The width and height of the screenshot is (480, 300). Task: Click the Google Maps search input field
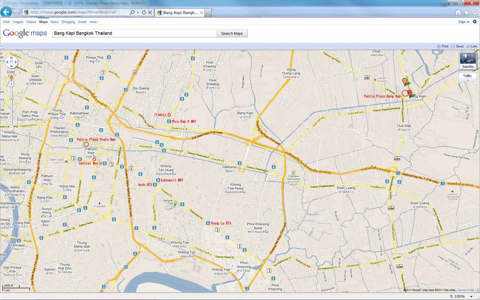click(x=134, y=33)
